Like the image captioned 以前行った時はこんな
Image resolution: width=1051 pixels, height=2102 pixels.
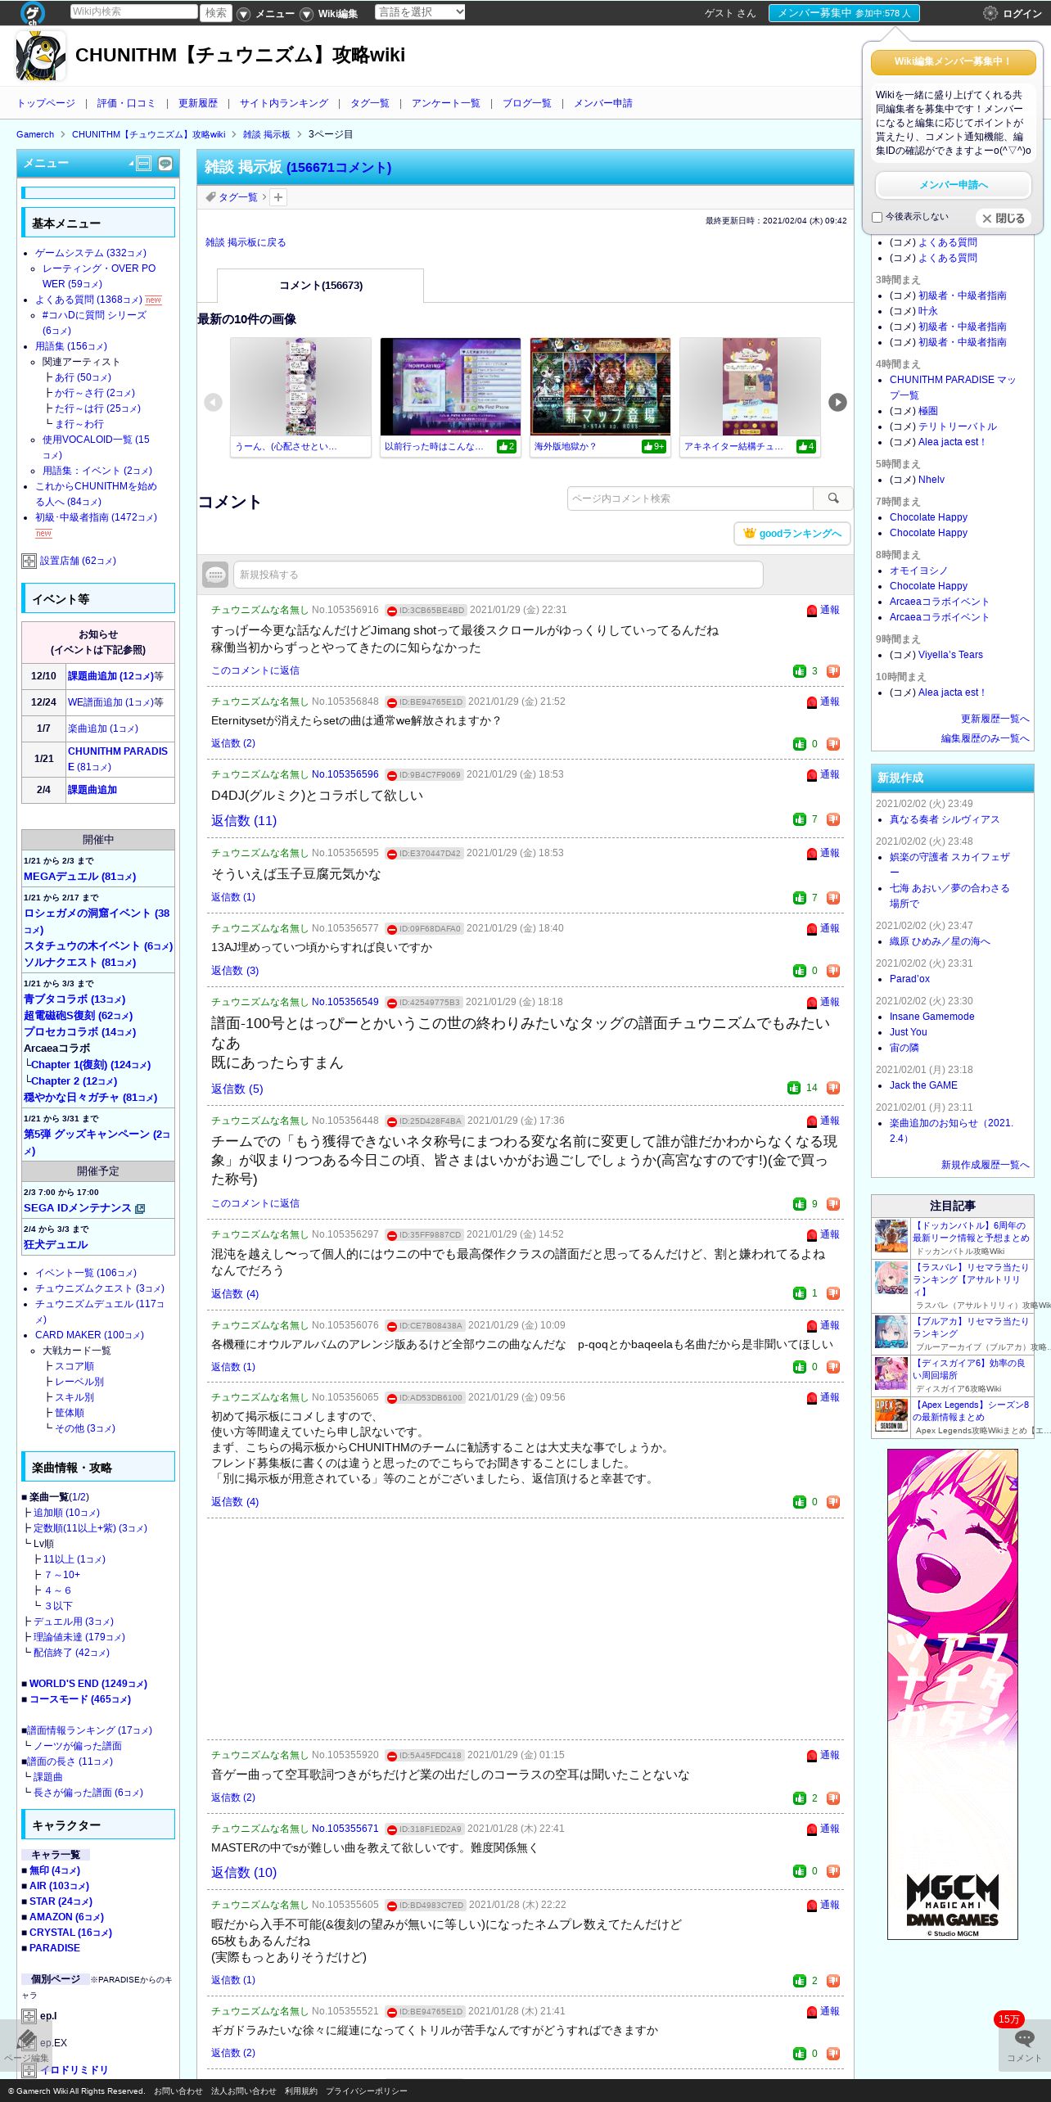coord(507,446)
